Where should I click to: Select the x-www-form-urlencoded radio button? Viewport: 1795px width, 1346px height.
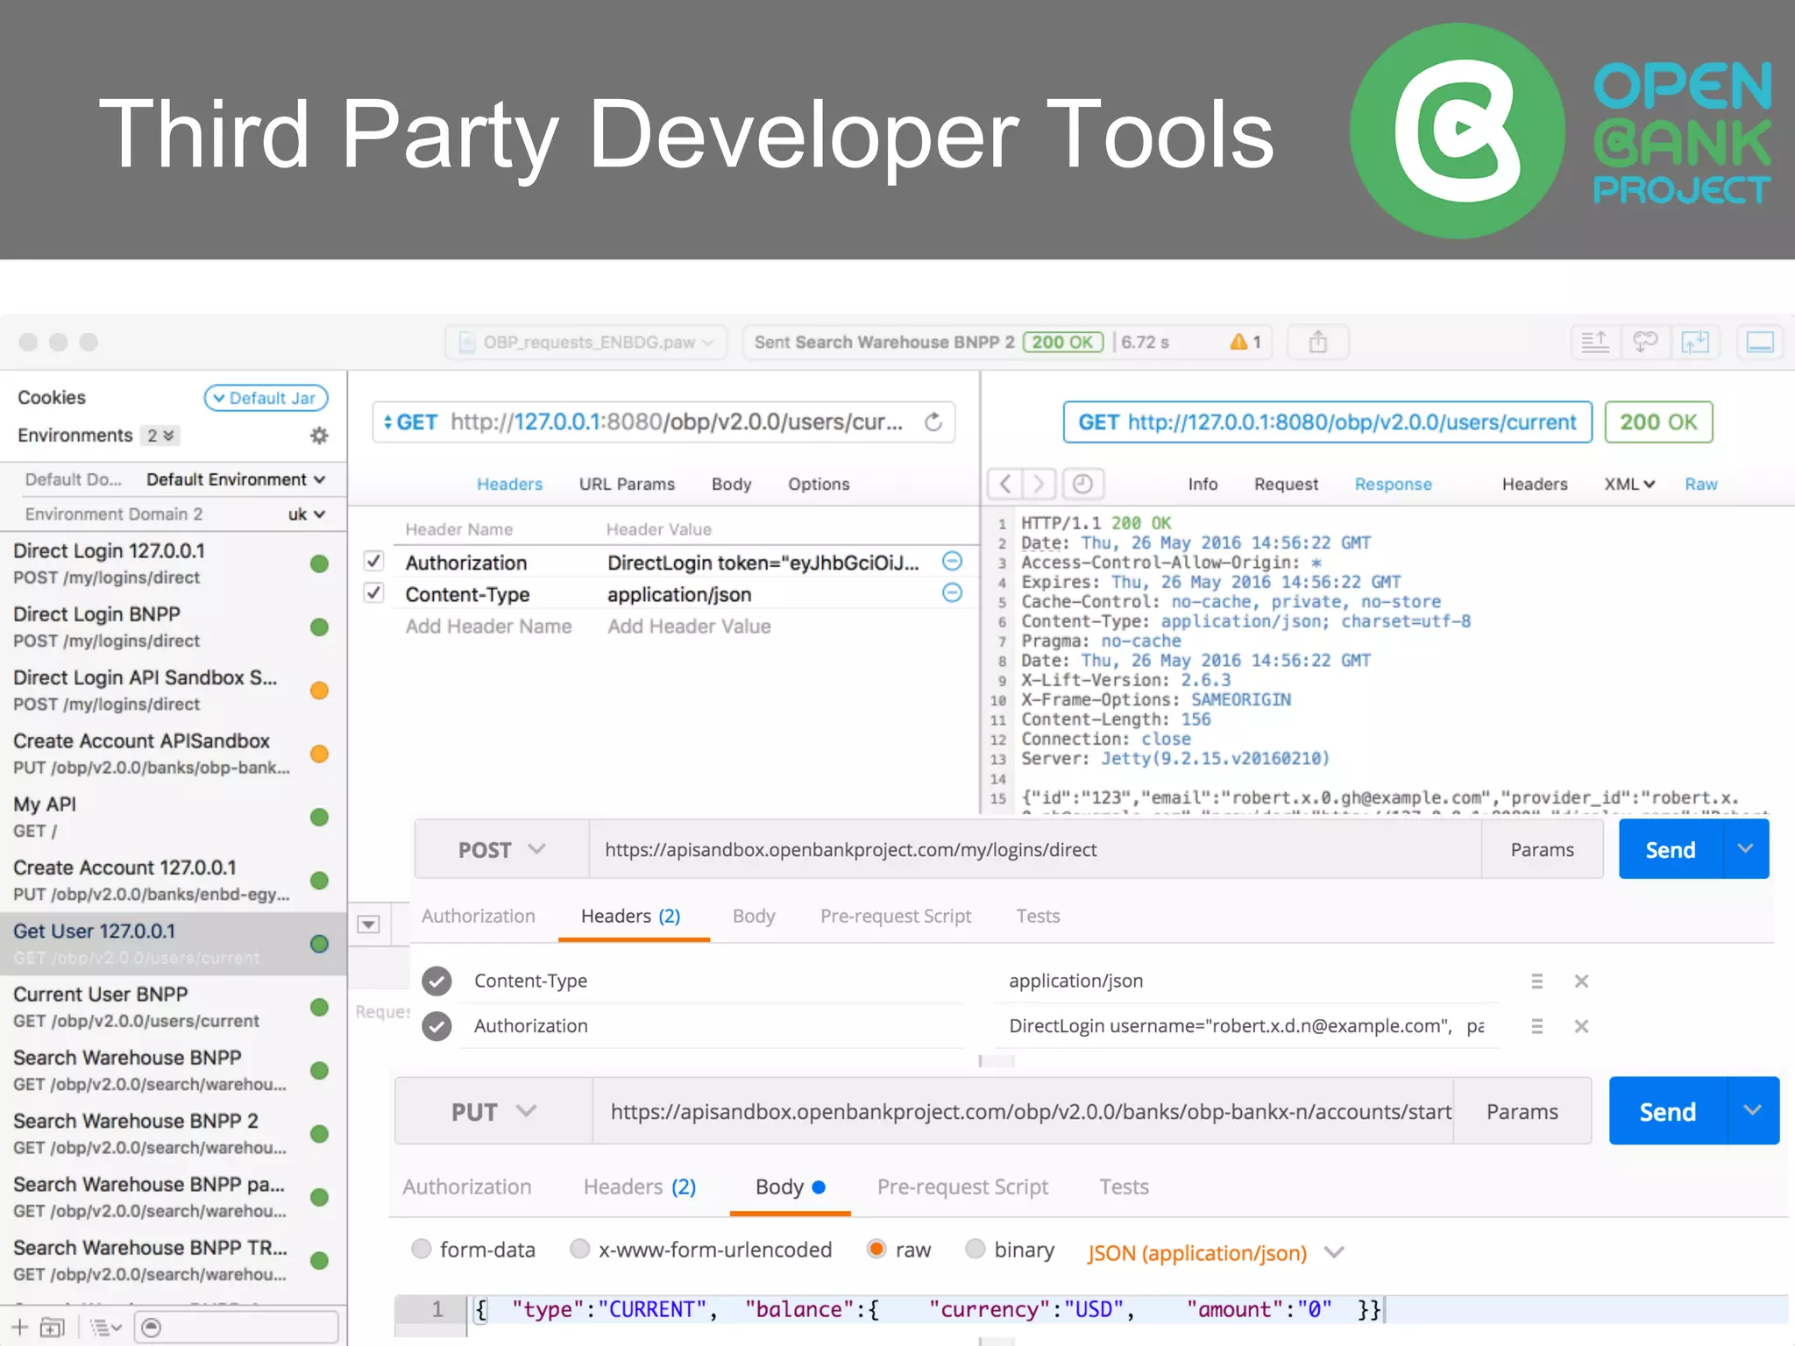[x=579, y=1249]
